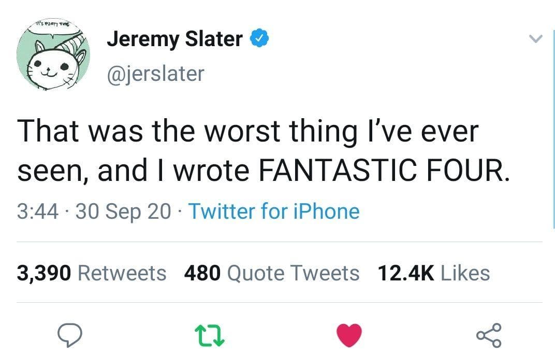Open Jeremy Slater's name link

coord(174,38)
